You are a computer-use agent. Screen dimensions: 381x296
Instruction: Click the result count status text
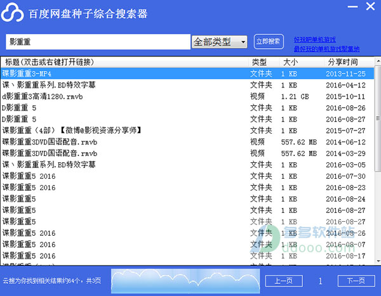pos(52,281)
